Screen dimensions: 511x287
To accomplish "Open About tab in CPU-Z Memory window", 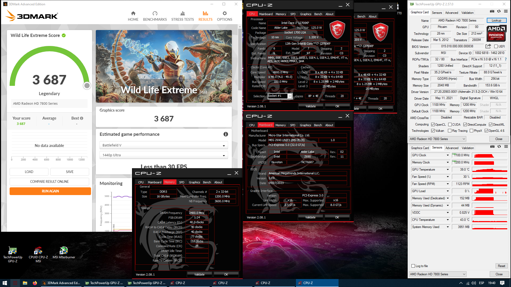I will pyautogui.click(x=218, y=182).
